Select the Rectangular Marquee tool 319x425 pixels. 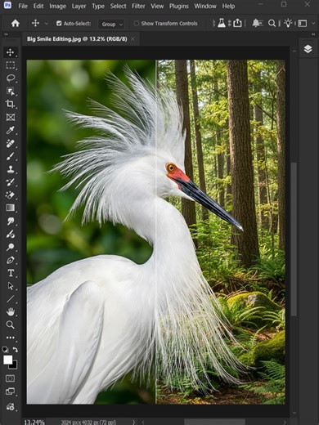coord(11,65)
